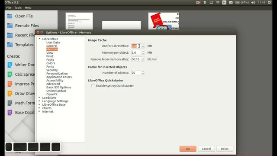Screen dimensions: 277x156
Task: Collapse the LibreOffice tree node
Action: [39, 39]
